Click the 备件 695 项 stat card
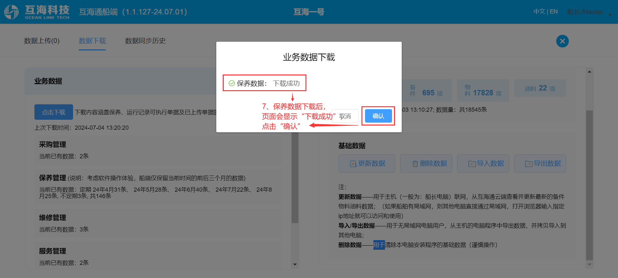The image size is (618, 278). [427, 91]
